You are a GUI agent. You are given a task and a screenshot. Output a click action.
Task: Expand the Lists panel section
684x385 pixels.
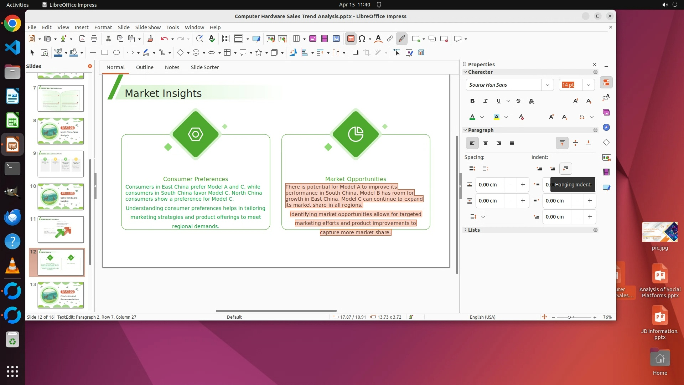tap(474, 230)
